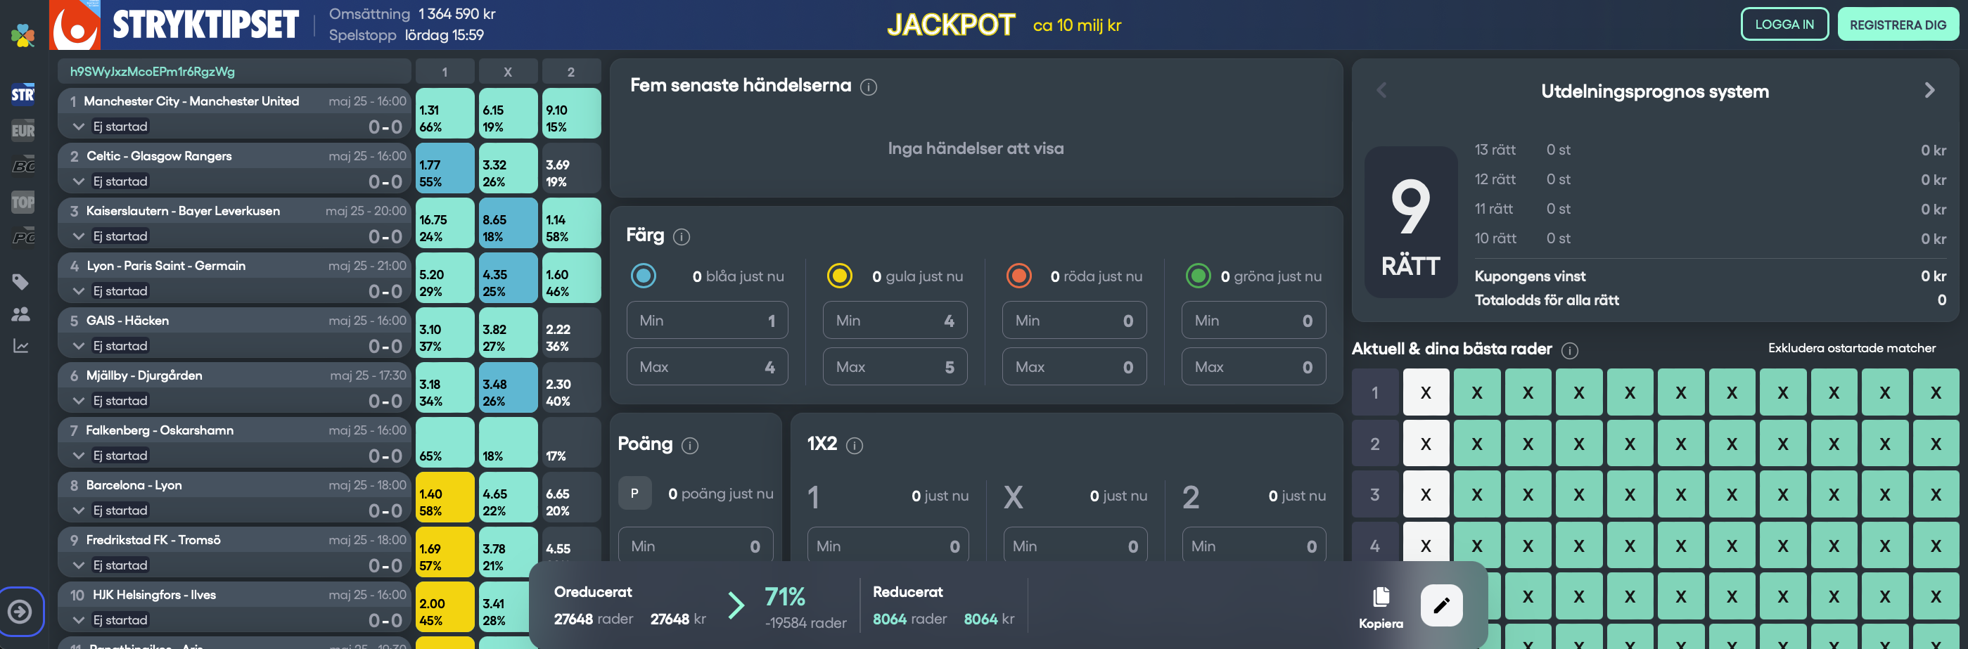Copy the rows using the Kopiera icon
The image size is (1968, 649).
[1381, 607]
